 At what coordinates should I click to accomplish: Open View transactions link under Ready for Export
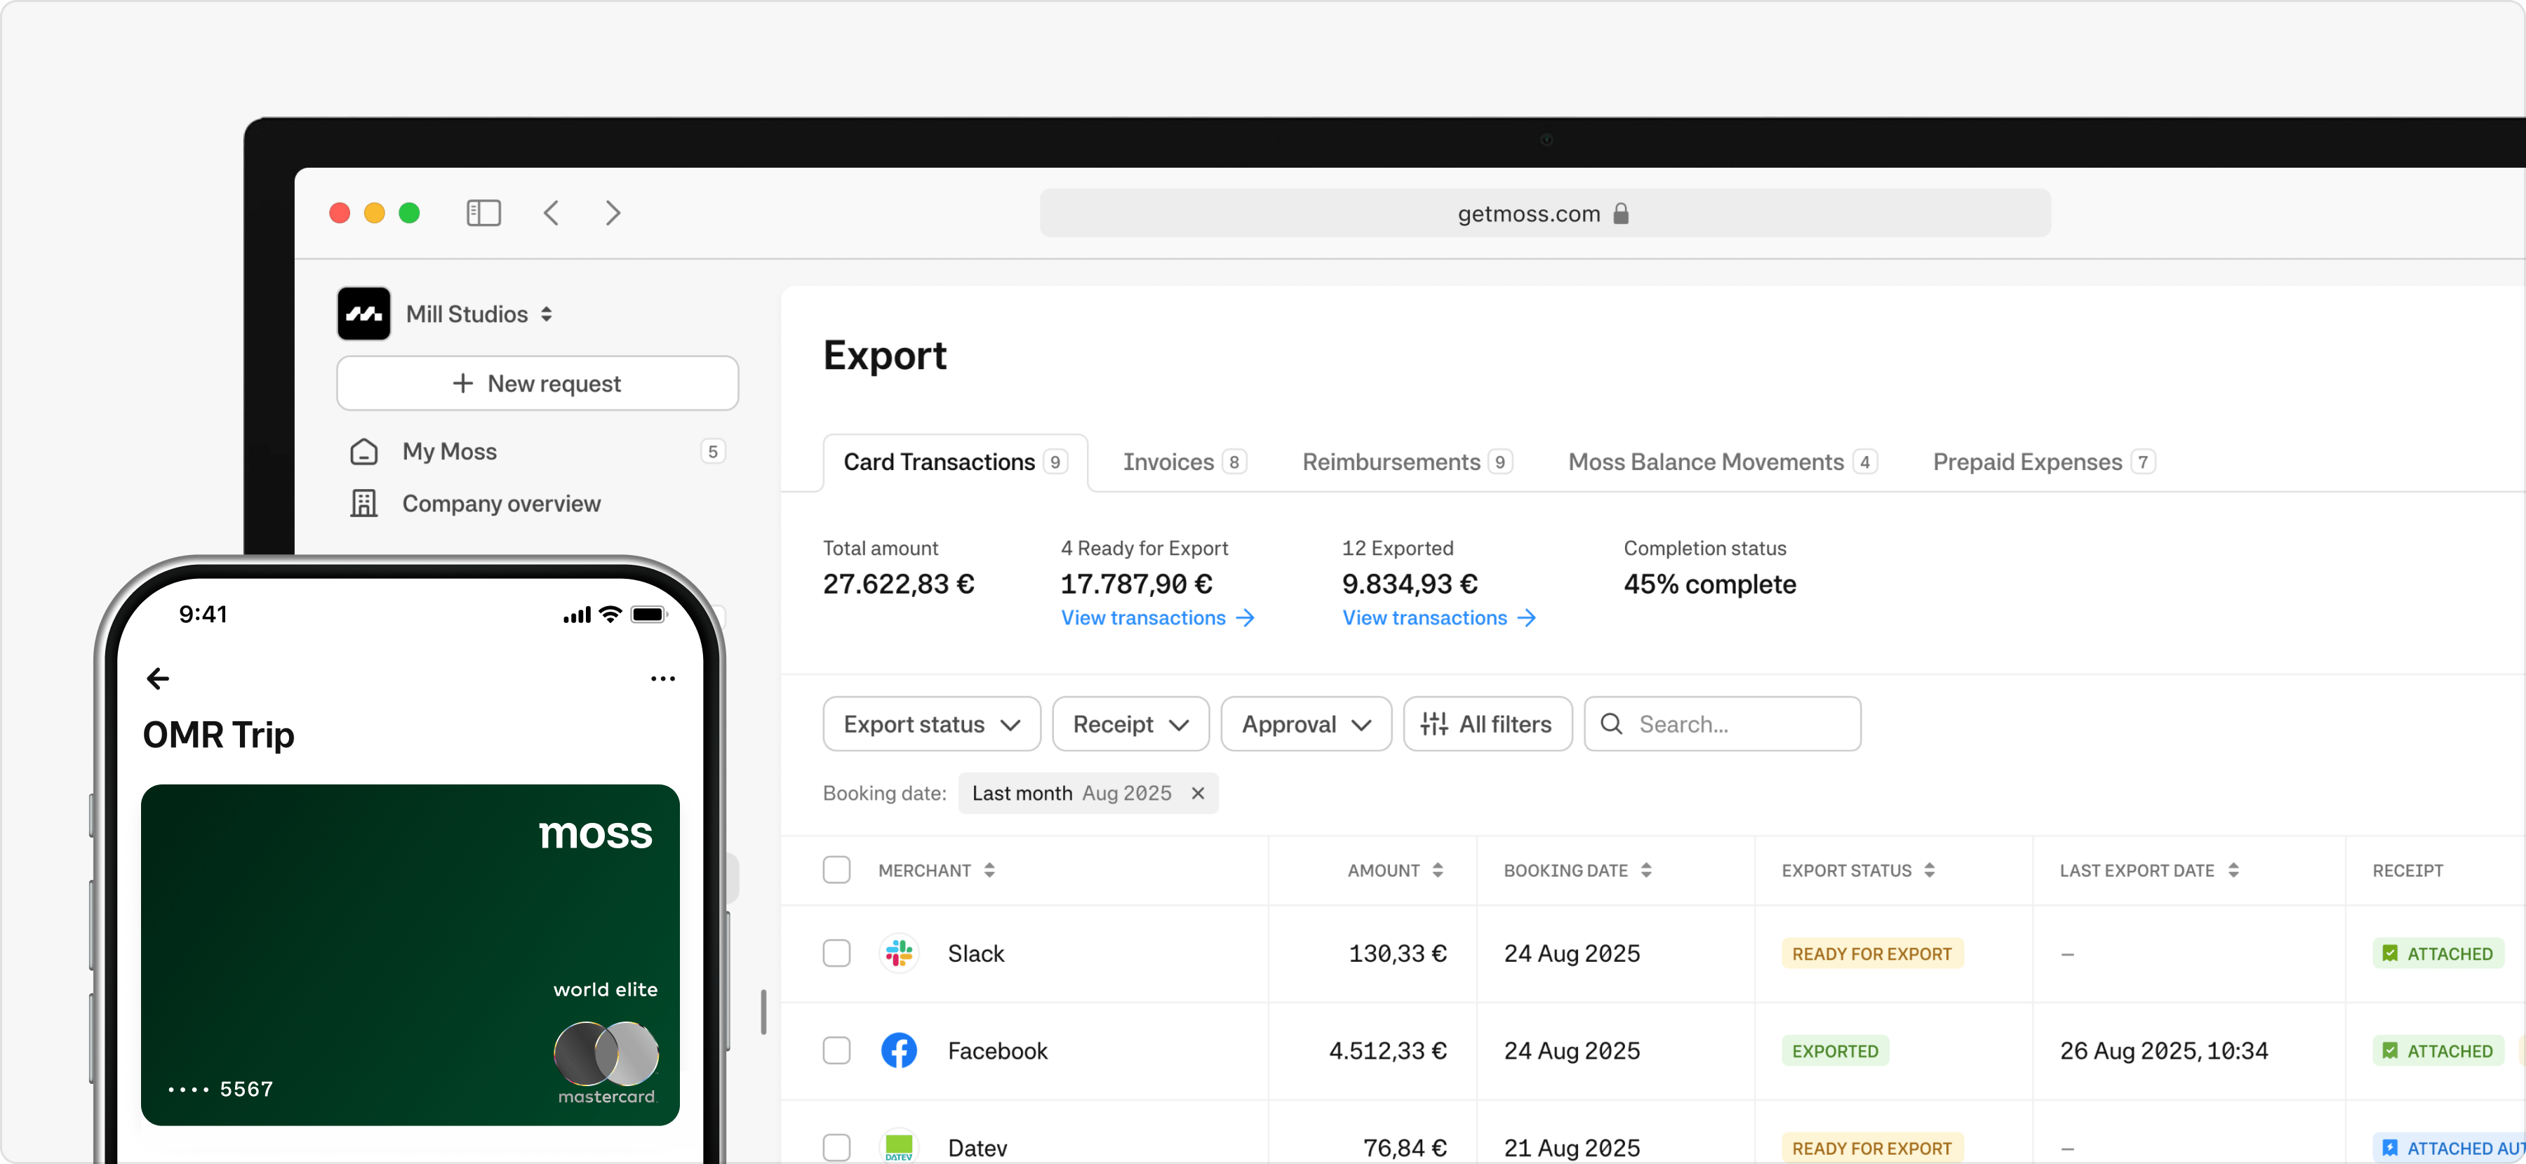[1157, 618]
